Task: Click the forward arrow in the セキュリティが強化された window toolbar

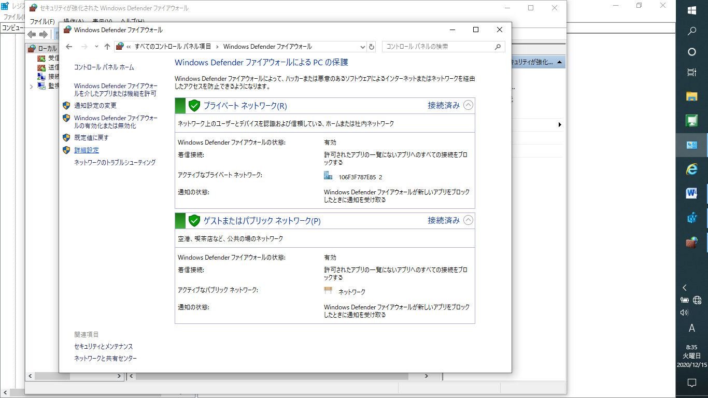Action: [44, 34]
